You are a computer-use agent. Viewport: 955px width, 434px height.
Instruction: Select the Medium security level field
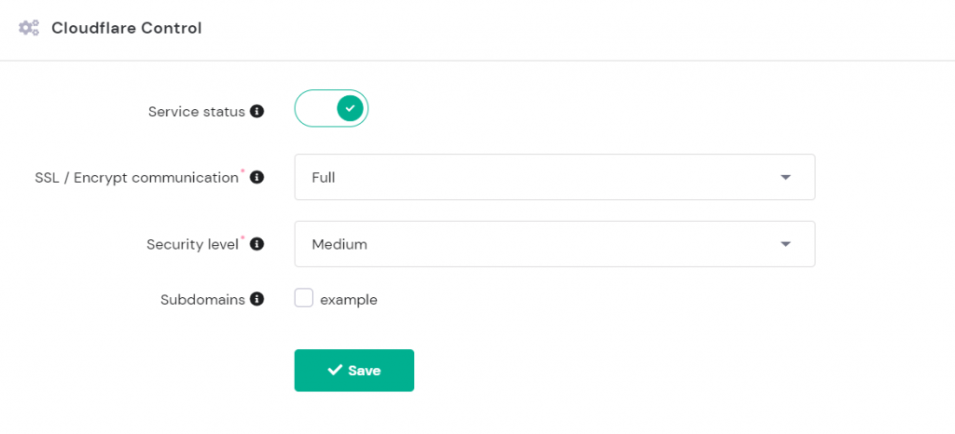click(554, 244)
